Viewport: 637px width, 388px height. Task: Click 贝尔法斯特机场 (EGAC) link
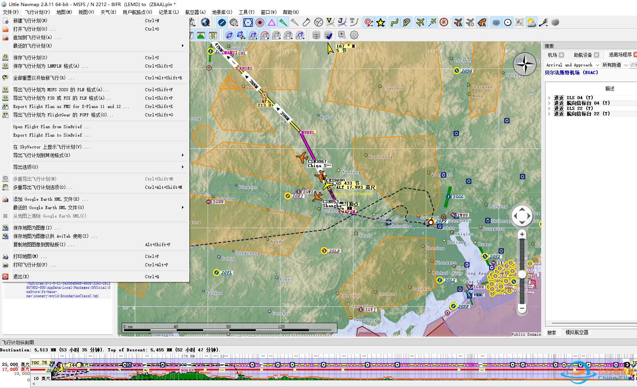[x=571, y=72]
